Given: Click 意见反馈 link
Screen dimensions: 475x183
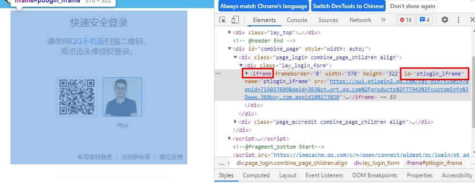Looking at the screenshot, I should pos(171,157).
